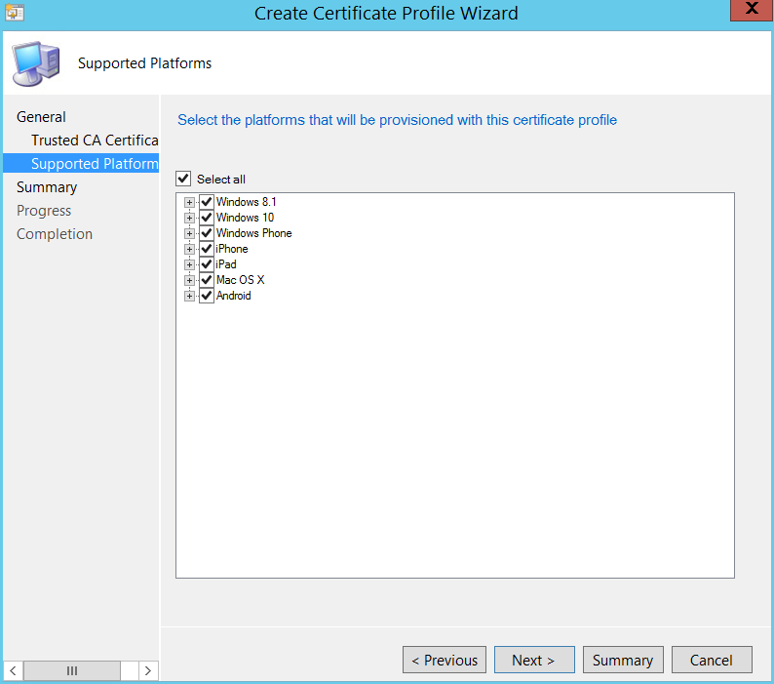The width and height of the screenshot is (774, 684).
Task: Select the Supported Platforms step
Action: 81,164
